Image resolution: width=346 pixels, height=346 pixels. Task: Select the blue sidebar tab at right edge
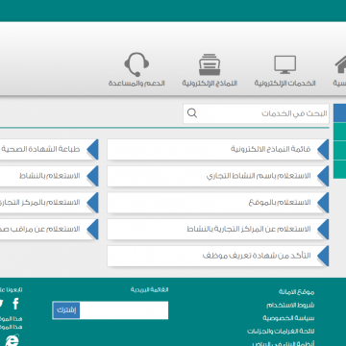click(339, 112)
